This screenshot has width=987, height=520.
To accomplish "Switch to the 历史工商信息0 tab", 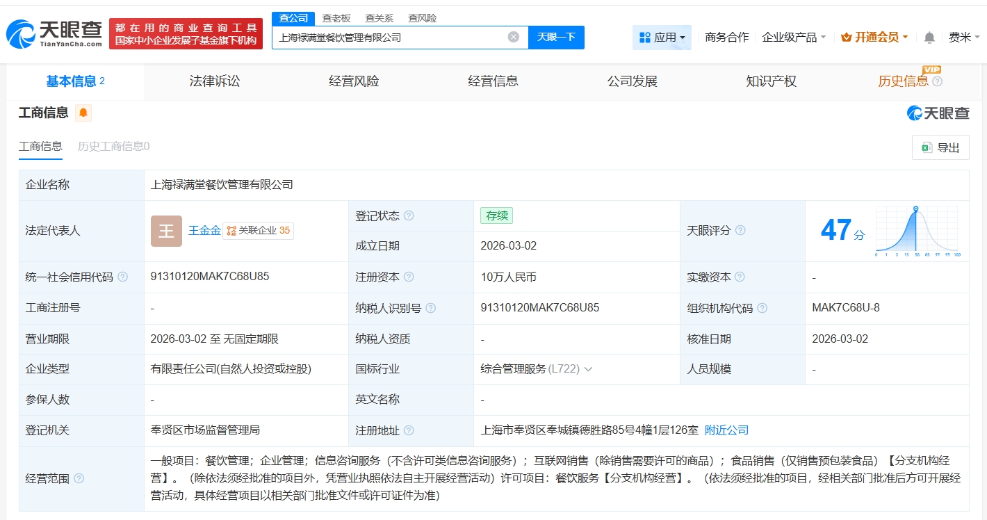I will pos(113,147).
